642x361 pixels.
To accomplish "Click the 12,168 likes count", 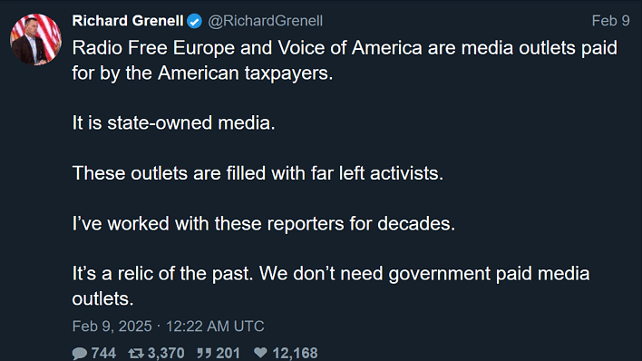I will pyautogui.click(x=295, y=353).
